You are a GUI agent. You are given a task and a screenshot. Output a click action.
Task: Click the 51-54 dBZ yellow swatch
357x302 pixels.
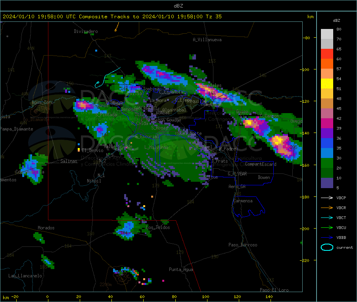tap(327, 84)
